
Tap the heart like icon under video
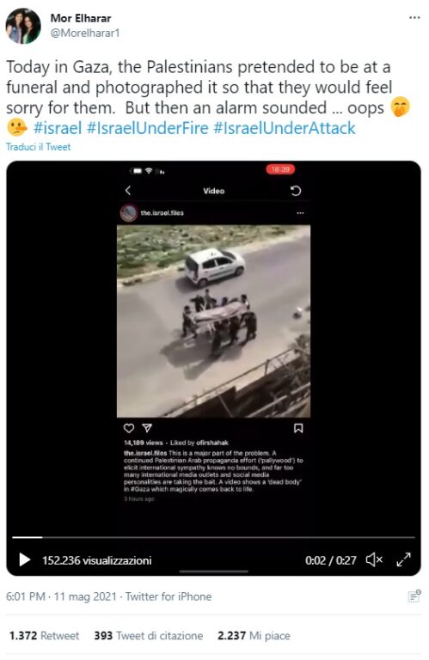tap(129, 428)
